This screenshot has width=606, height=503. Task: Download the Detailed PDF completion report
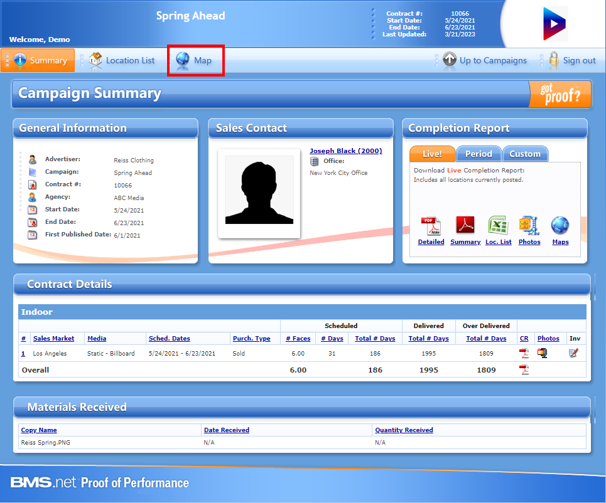431,227
